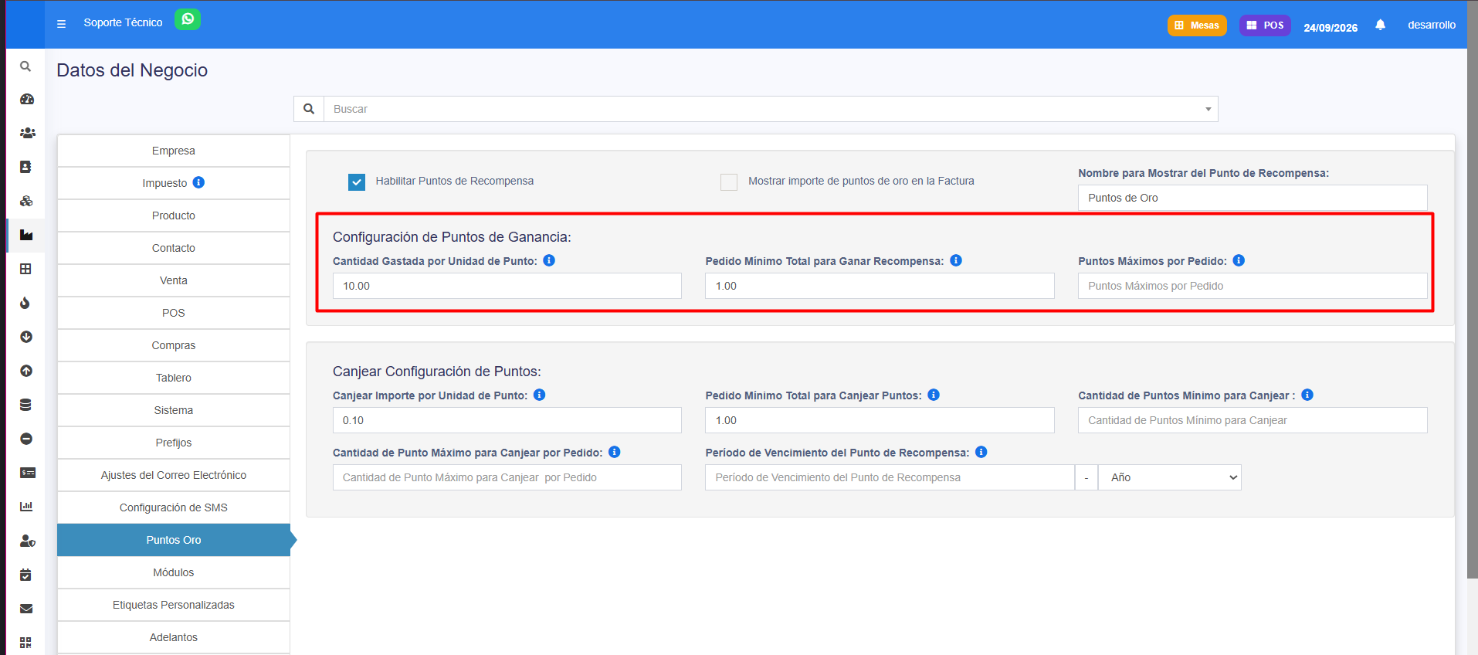Open the down-arrow circle icon in sidebar
1478x655 pixels.
(x=26, y=337)
